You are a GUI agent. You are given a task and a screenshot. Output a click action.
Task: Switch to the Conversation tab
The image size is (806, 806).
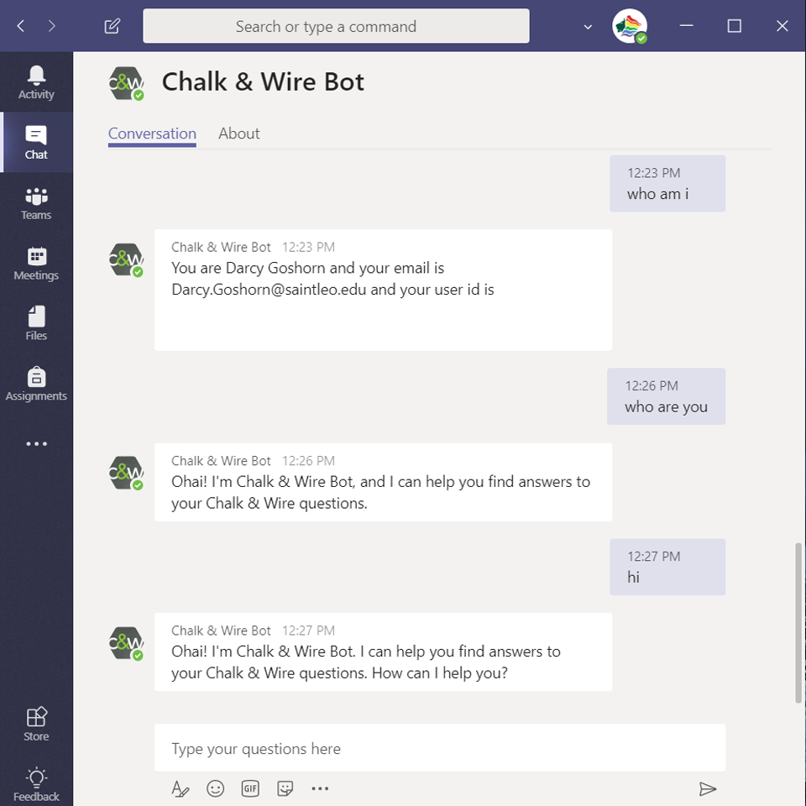[152, 133]
